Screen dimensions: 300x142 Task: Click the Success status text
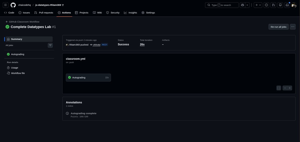click(x=123, y=45)
